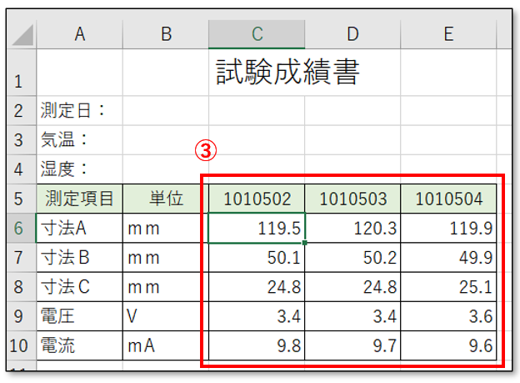520x383 pixels.
Task: Select column D header
Action: [352, 33]
